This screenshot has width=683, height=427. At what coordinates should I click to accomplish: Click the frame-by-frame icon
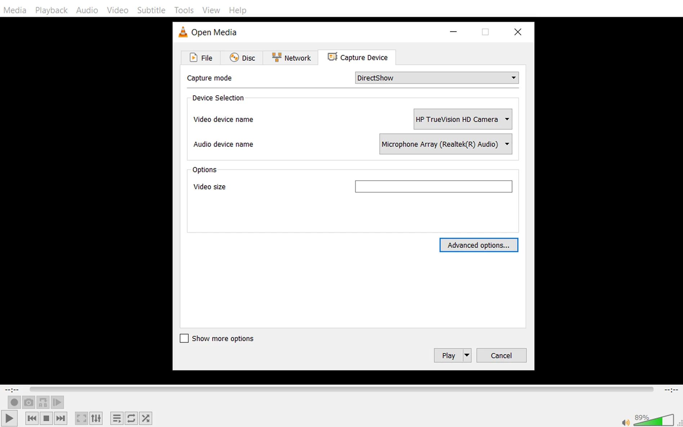[x=57, y=402]
